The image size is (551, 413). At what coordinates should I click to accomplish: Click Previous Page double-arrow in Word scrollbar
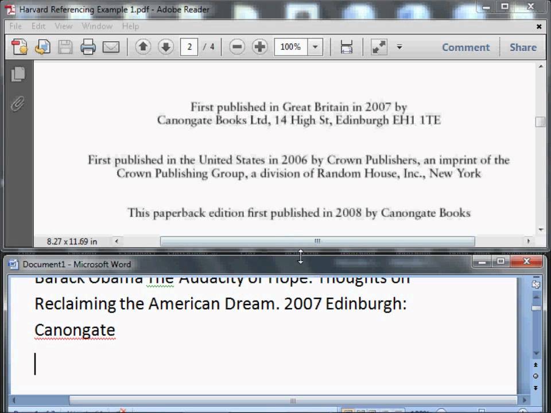pos(536,365)
